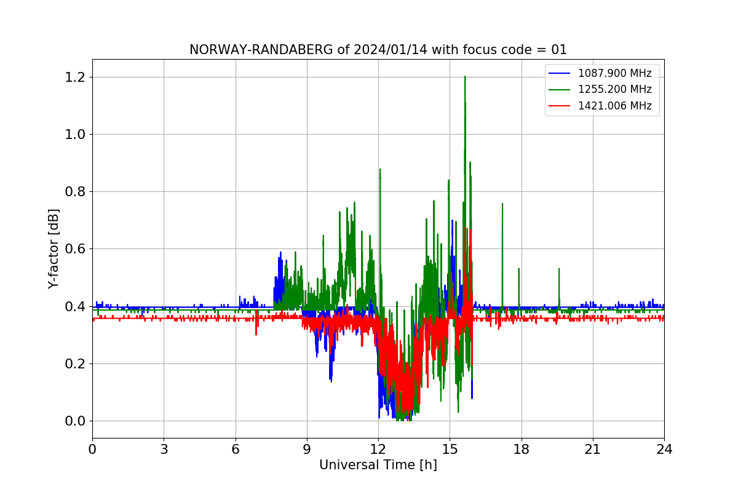Click the y-axis tick label 0.8
This screenshot has height=492, width=738.
(75, 192)
